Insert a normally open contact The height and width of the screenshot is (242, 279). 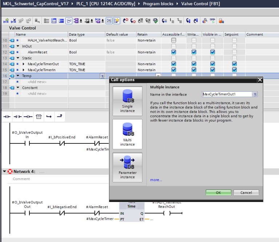pyautogui.click(x=7, y=116)
